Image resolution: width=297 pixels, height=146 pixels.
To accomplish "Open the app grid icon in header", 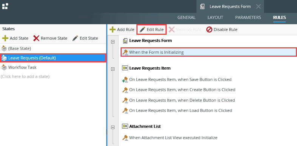I will pos(5,6).
